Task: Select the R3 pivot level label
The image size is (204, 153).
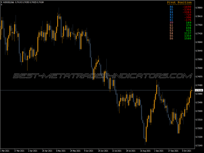Action: (x=171, y=15)
